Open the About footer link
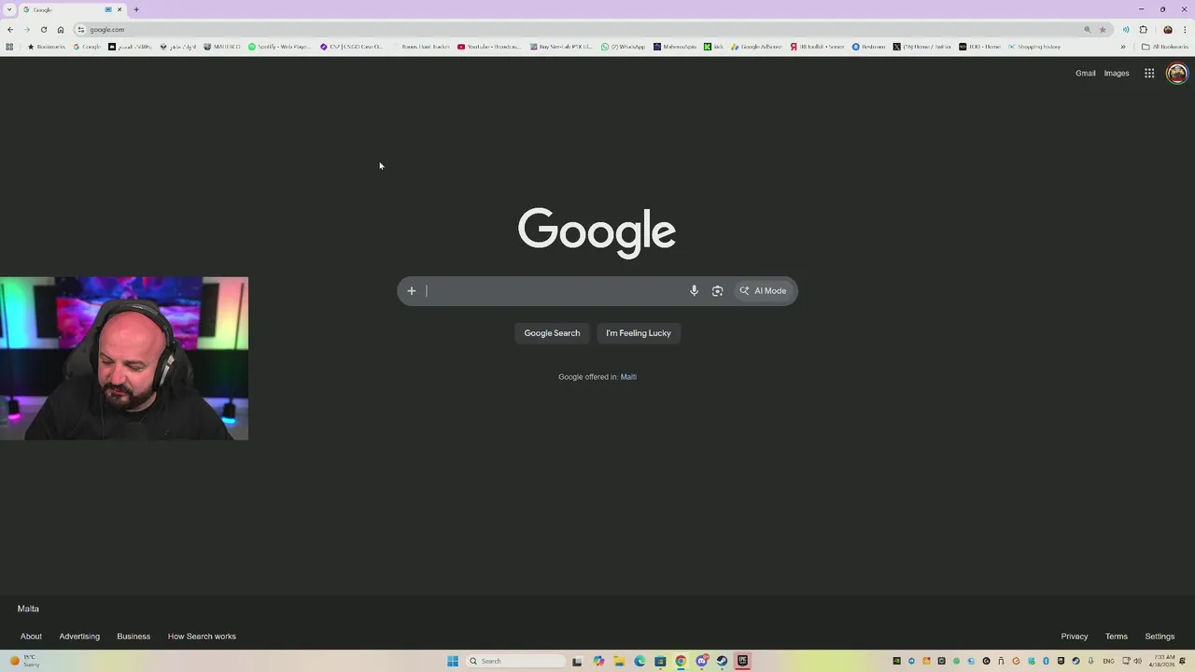The width and height of the screenshot is (1195, 672). (x=31, y=637)
